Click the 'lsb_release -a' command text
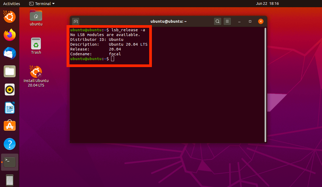Viewport: 322px width, 187px height. click(x=128, y=30)
